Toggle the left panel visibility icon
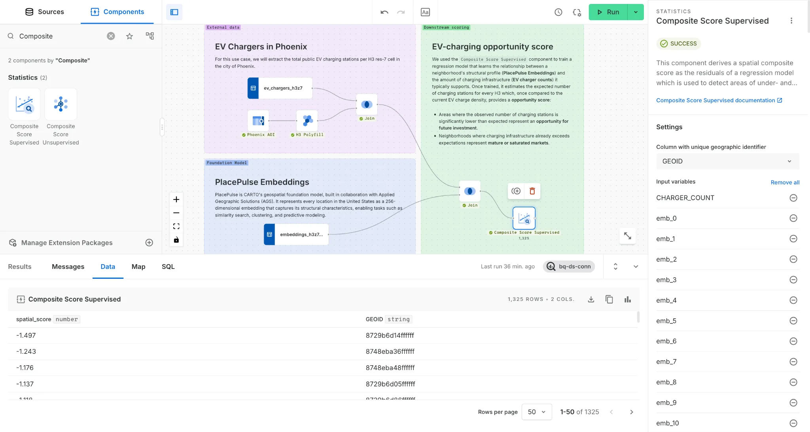 (x=174, y=12)
